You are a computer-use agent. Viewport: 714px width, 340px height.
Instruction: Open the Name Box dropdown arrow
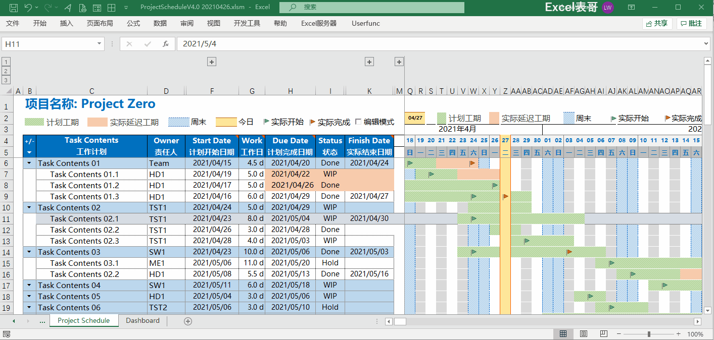(x=99, y=44)
